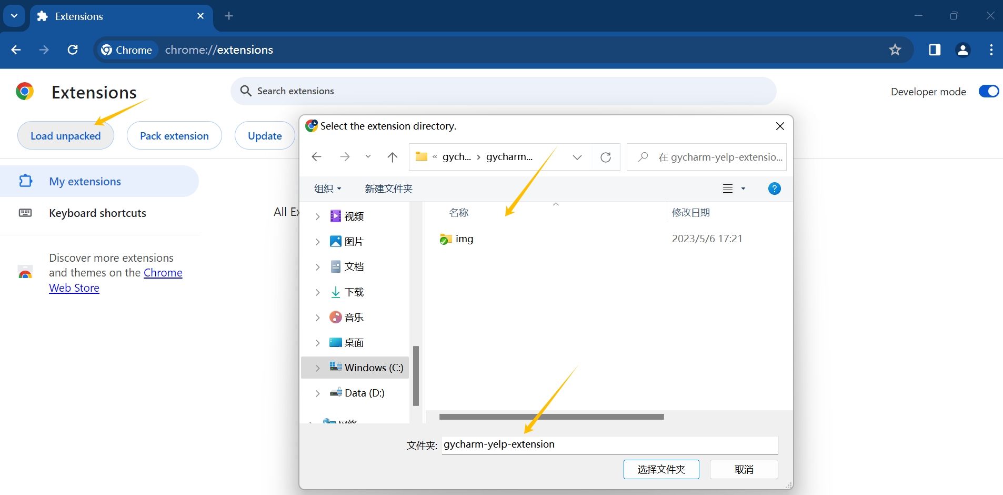The image size is (1003, 495).
Task: Click the 文件夹 name input field
Action: [x=610, y=445]
